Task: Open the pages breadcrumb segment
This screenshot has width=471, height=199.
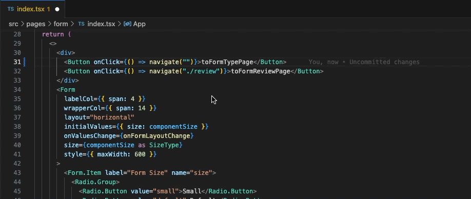Action: [x=36, y=24]
